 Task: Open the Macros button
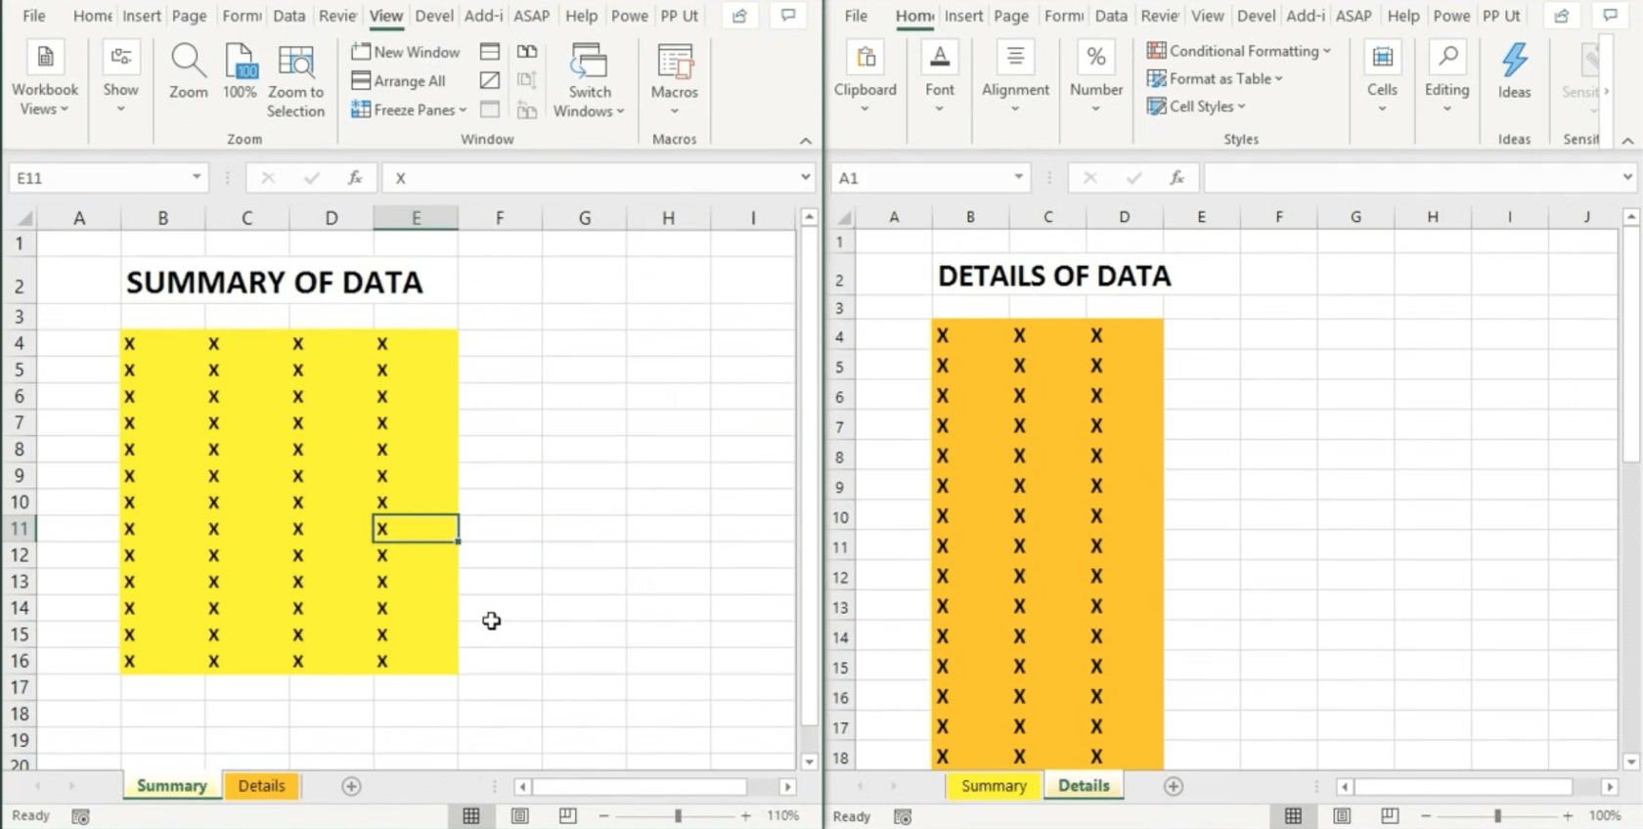pyautogui.click(x=675, y=78)
